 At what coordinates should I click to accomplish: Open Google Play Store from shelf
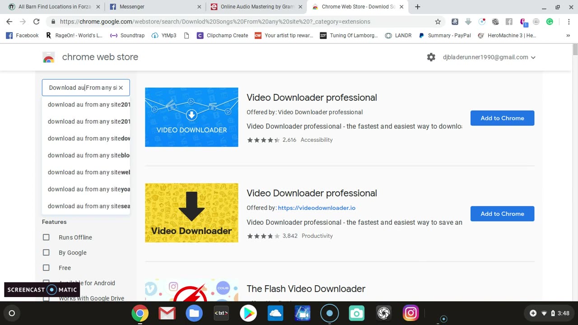(248, 313)
